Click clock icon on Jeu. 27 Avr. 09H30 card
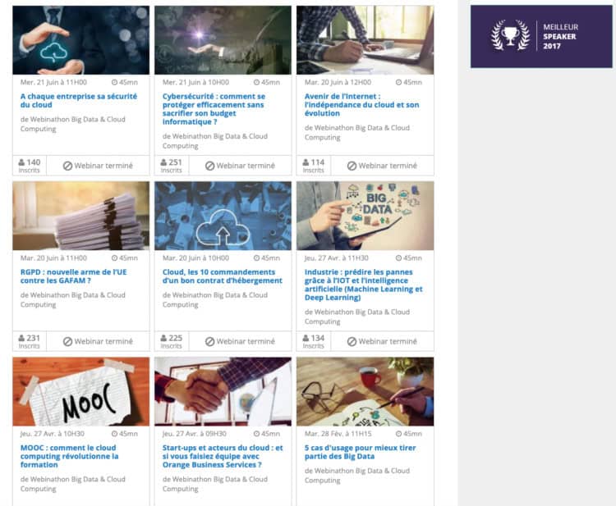Viewport: 616px width, 506px height. pos(256,434)
